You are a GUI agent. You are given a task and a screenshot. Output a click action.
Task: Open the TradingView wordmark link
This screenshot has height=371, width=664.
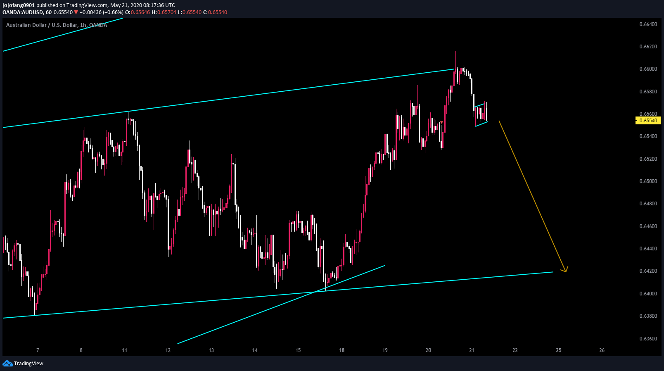28,364
